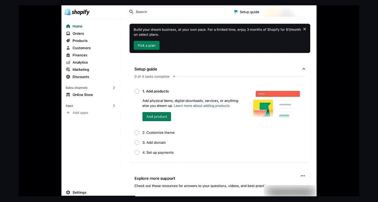
Task: Click the Add products illustration
Action: point(276,104)
